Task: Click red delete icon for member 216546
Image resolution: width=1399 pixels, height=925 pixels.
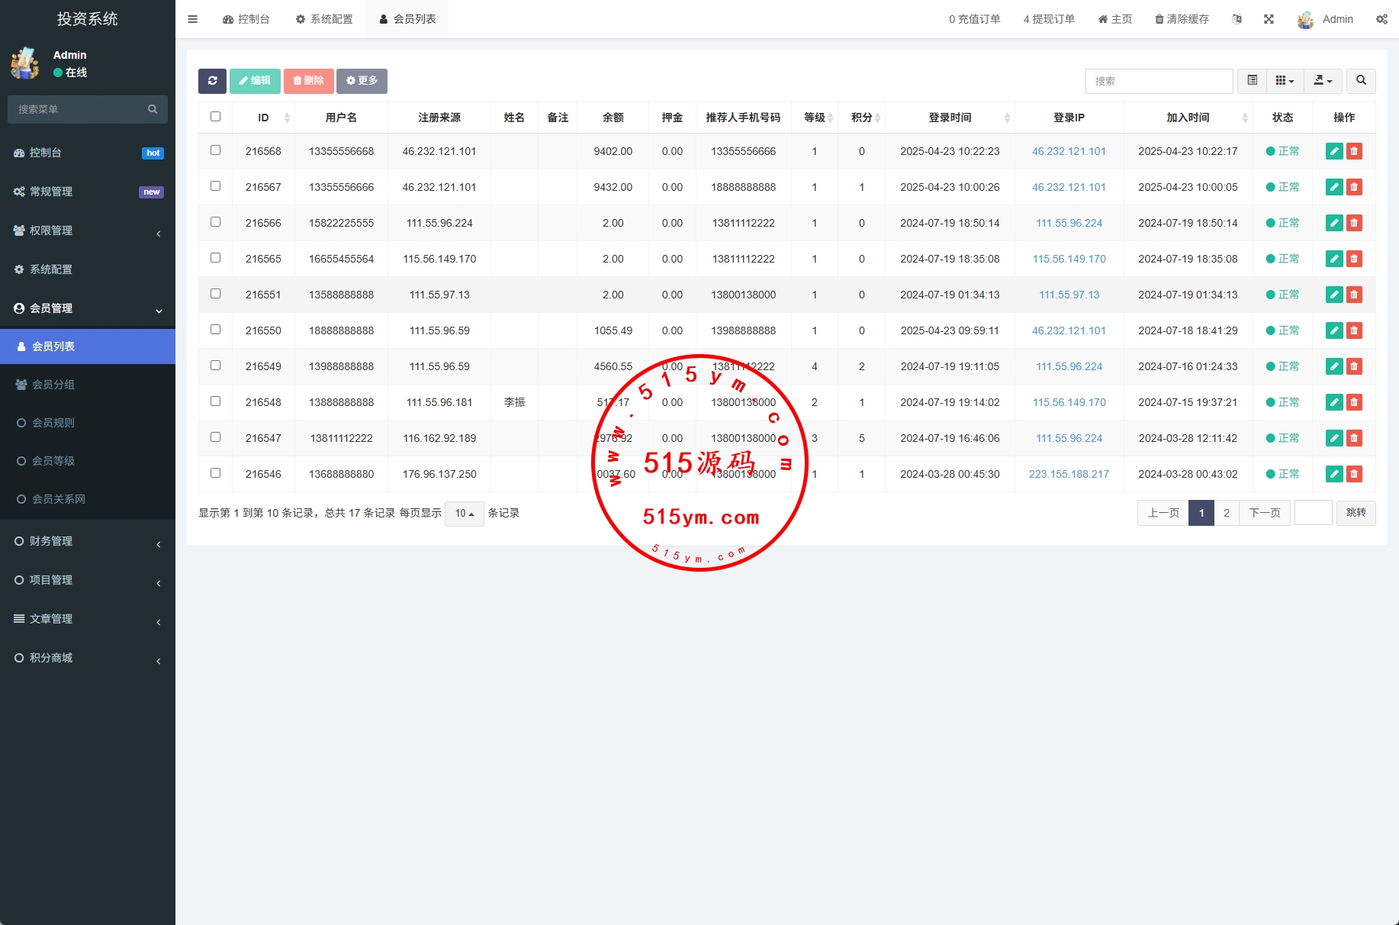Action: pyautogui.click(x=1354, y=474)
